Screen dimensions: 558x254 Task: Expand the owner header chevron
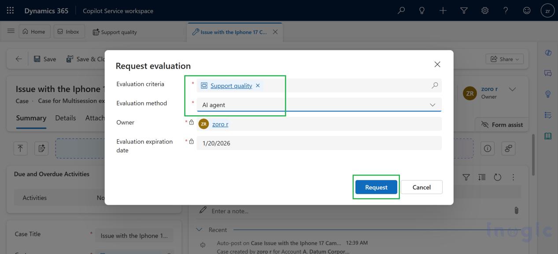[512, 89]
